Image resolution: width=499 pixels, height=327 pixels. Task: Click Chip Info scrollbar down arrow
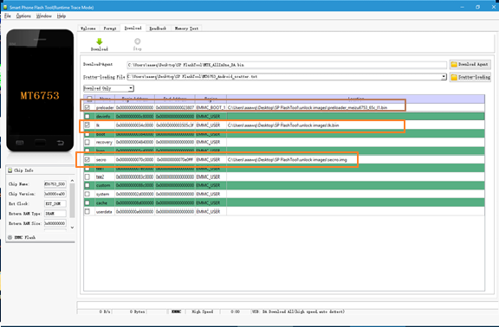pyautogui.click(x=72, y=228)
